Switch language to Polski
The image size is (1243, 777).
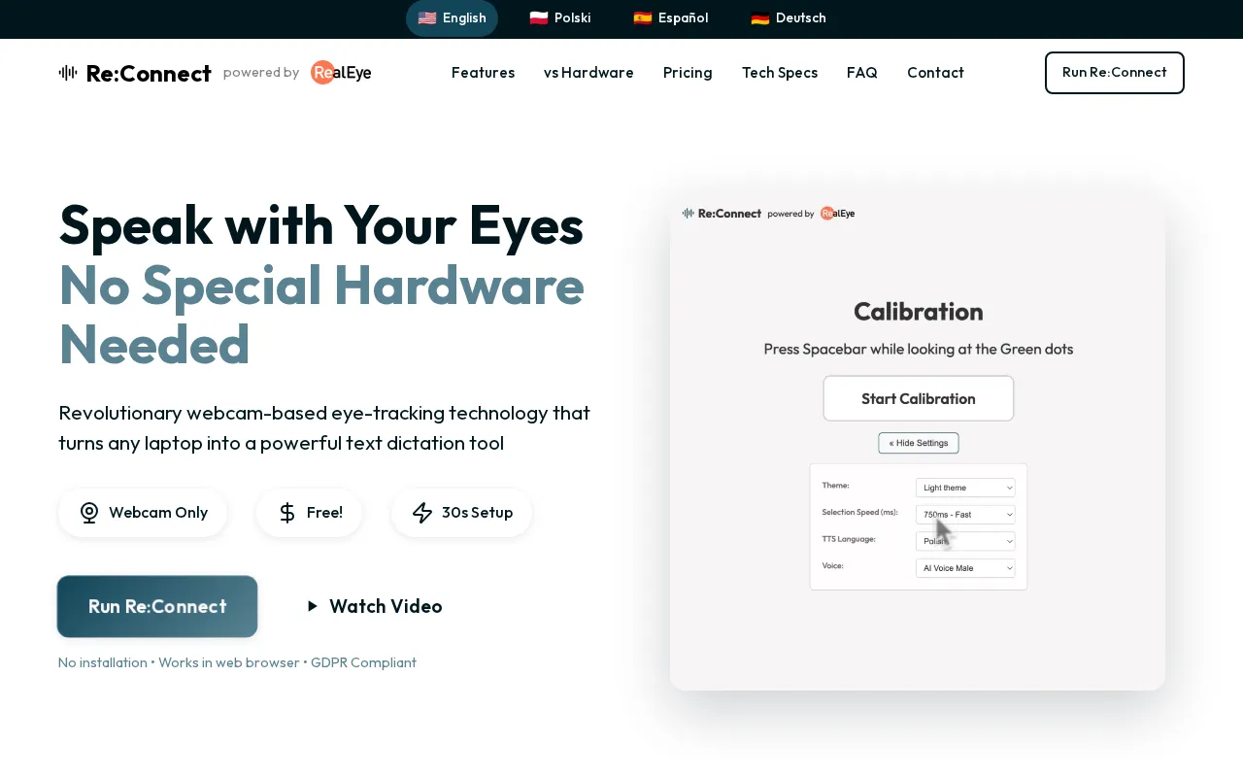tap(560, 18)
